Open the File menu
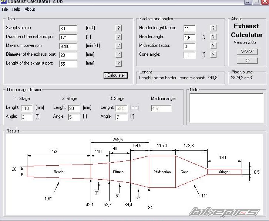This screenshot has height=221, width=269. (x=5, y=9)
